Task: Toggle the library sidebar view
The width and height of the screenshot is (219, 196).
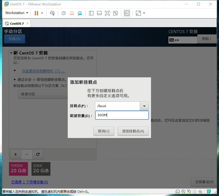Action: pos(91,13)
